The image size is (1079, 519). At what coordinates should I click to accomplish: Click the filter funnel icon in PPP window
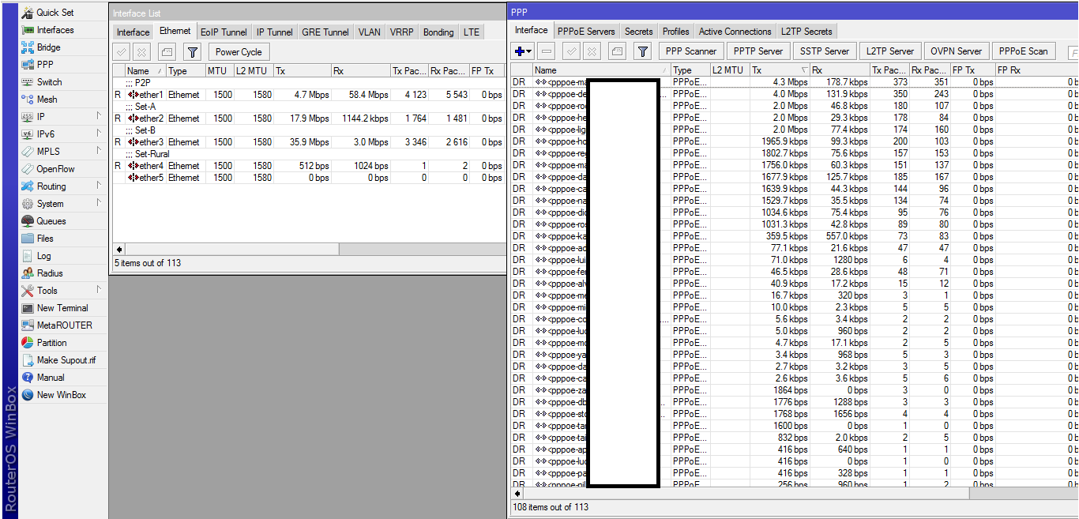[643, 51]
